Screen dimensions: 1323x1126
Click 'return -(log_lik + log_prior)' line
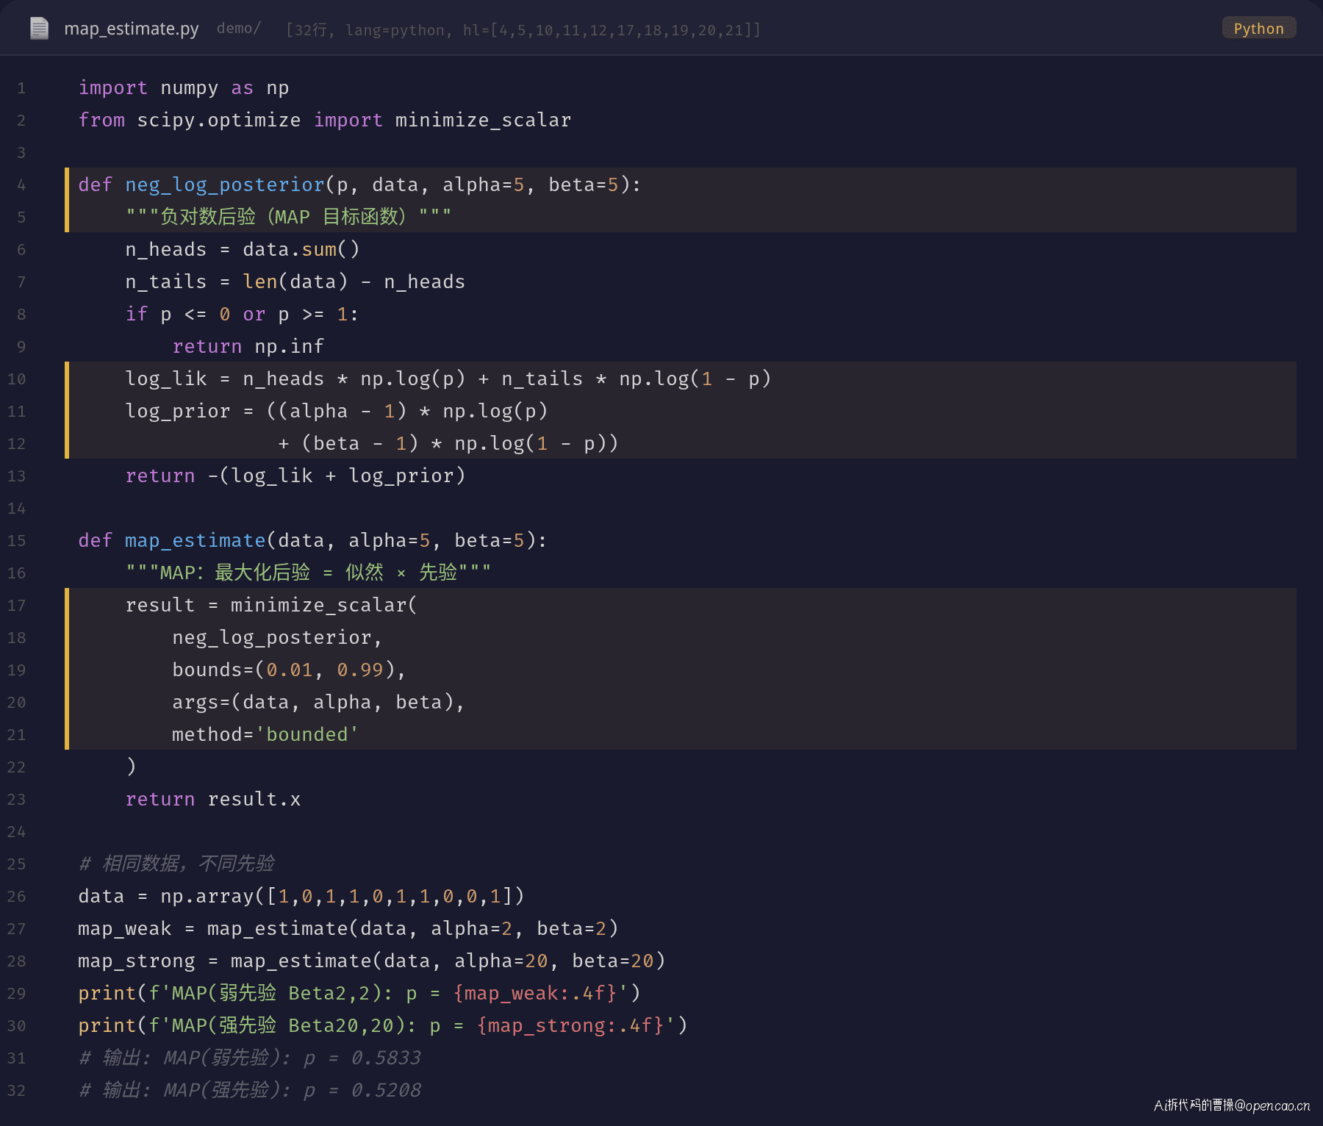pyautogui.click(x=295, y=476)
